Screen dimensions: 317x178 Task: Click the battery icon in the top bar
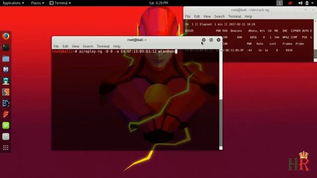coord(307,3)
